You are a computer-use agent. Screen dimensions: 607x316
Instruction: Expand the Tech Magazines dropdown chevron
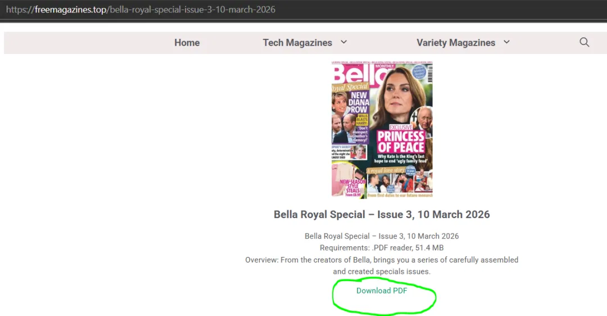(344, 42)
